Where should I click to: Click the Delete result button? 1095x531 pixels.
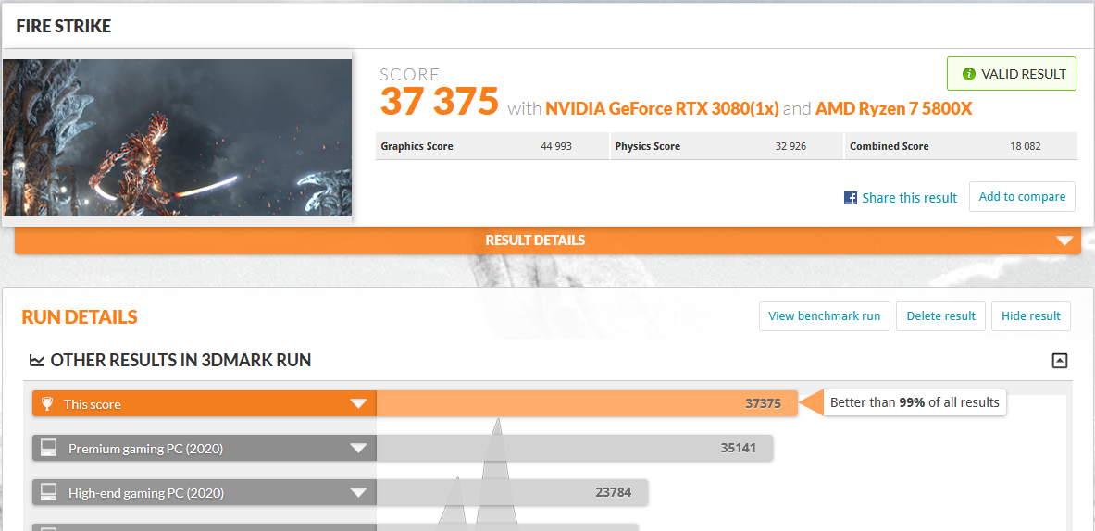click(x=940, y=316)
